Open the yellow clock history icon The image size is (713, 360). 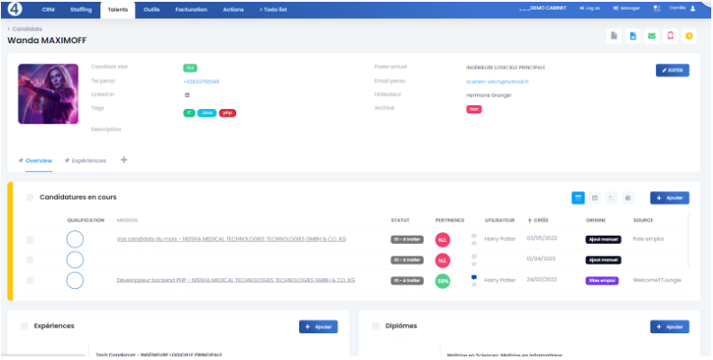[689, 36]
